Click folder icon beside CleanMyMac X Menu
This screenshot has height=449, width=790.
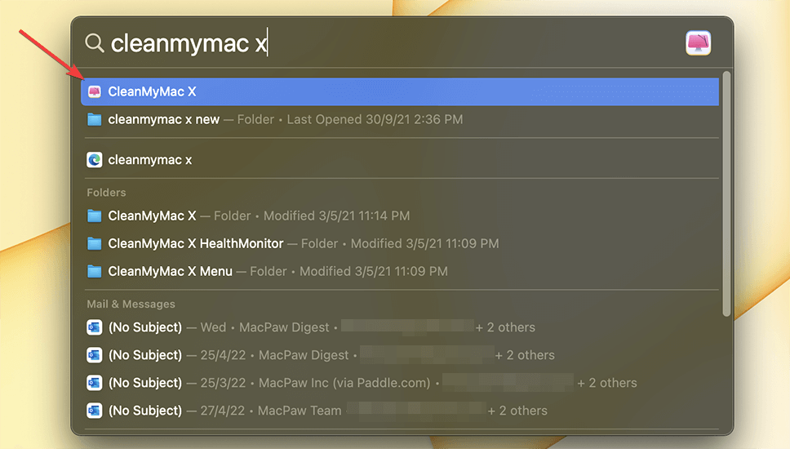pyautogui.click(x=94, y=271)
